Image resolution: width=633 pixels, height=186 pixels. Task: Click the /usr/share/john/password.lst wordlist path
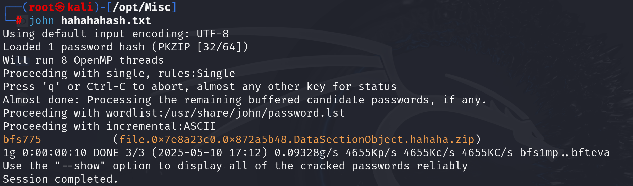click(254, 113)
